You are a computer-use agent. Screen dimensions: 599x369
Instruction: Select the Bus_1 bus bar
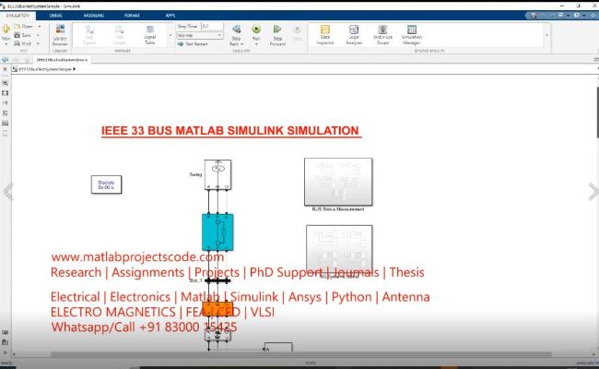coord(217,280)
